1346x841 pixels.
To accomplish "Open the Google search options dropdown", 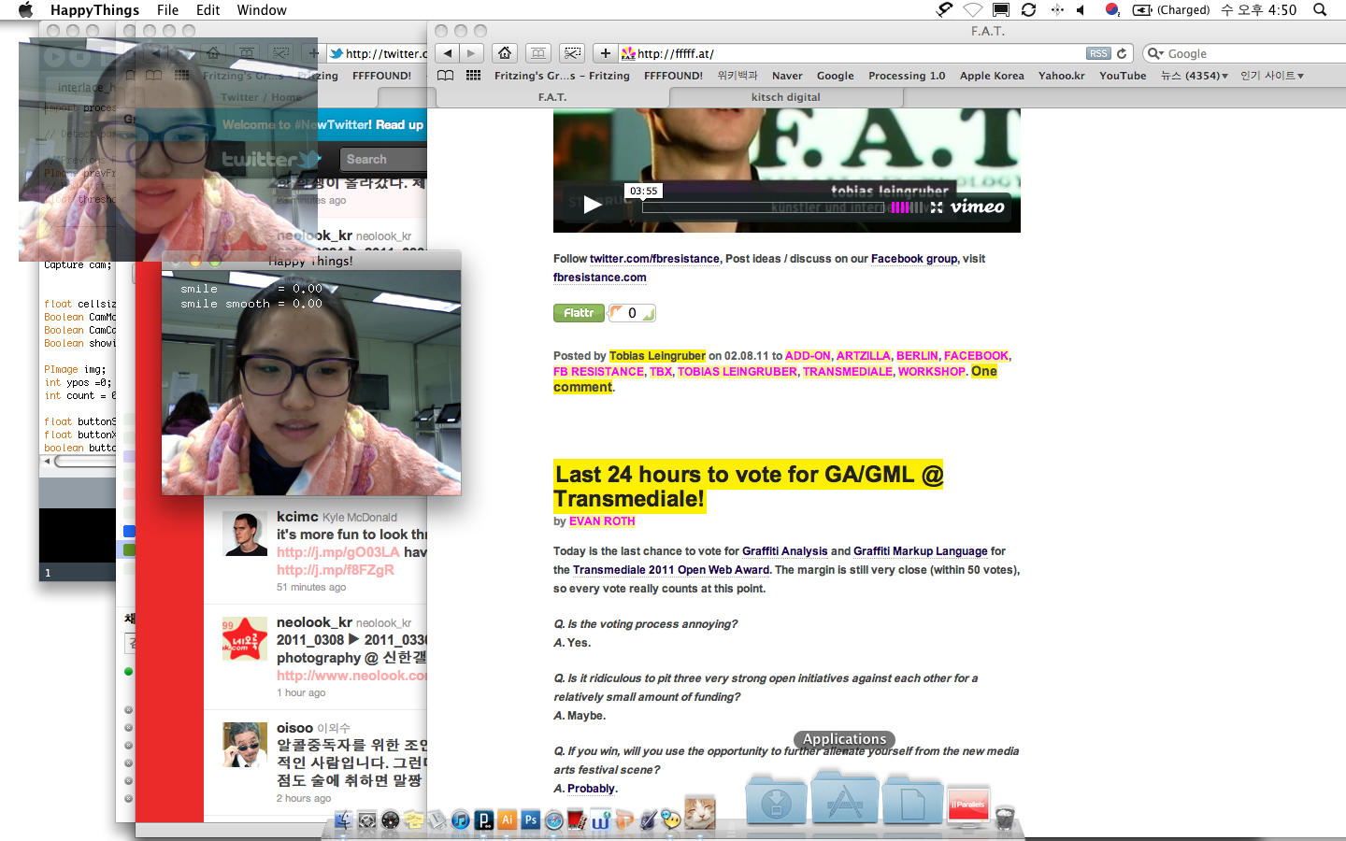I will tap(1155, 53).
